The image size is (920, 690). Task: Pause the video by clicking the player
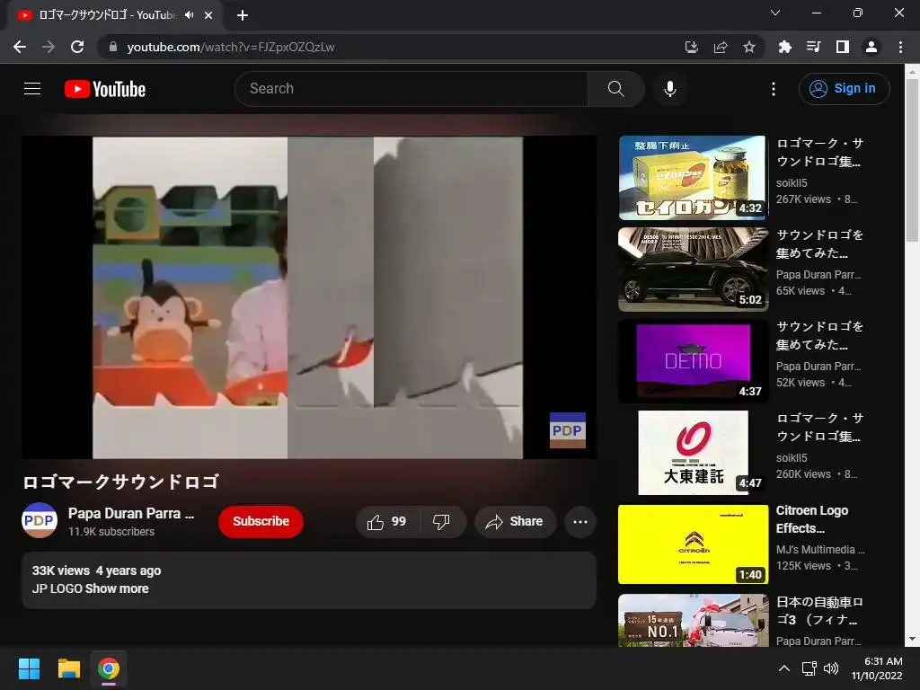tap(309, 297)
